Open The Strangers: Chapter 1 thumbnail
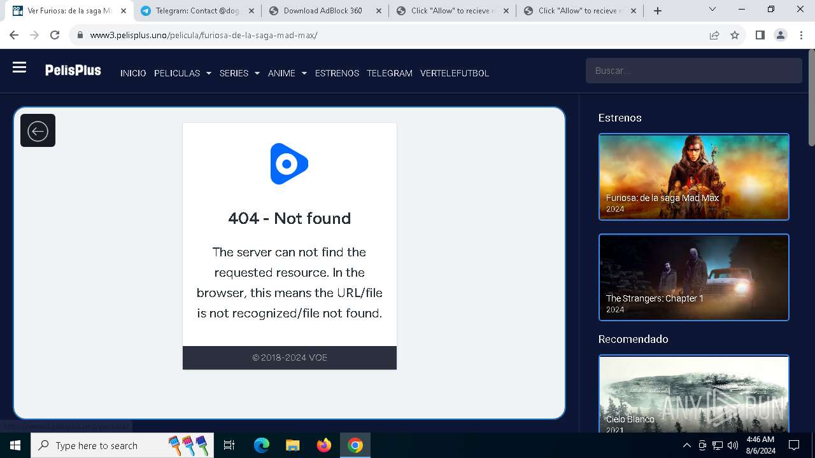Viewport: 815px width, 458px height. pyautogui.click(x=694, y=277)
